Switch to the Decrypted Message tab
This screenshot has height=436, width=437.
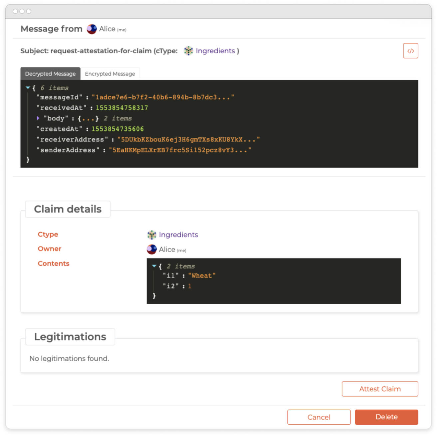tap(50, 74)
